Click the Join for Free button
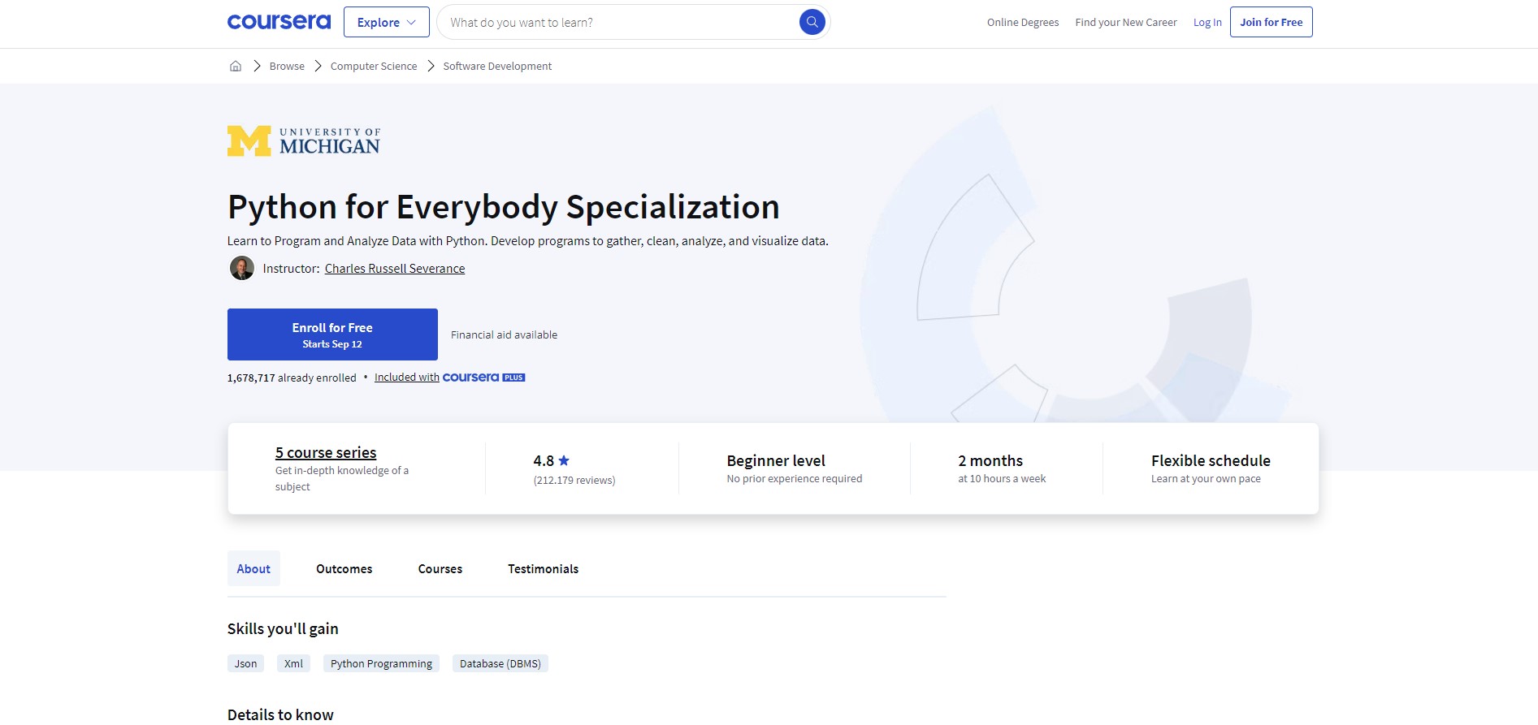 pos(1271,22)
